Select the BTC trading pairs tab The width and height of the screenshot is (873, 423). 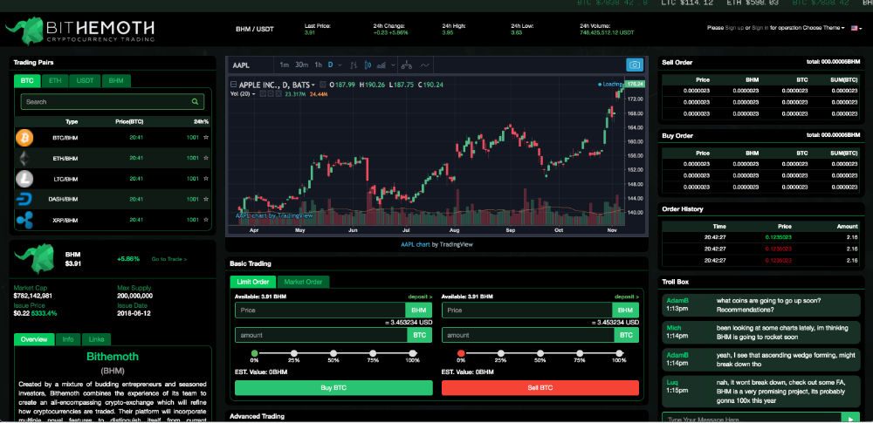coord(27,81)
